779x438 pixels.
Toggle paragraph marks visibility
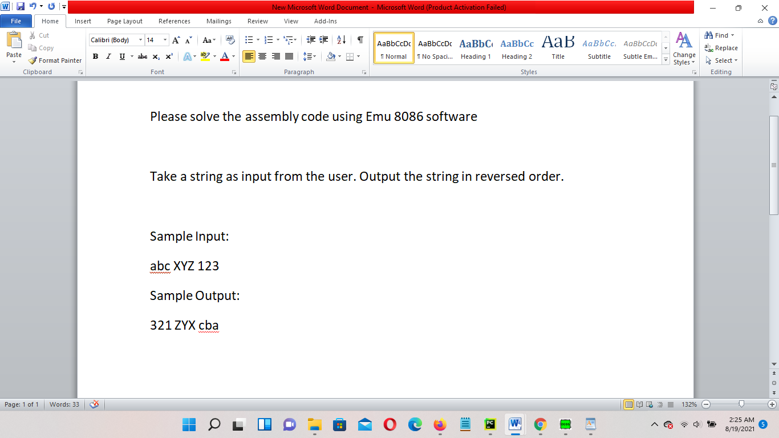[359, 40]
